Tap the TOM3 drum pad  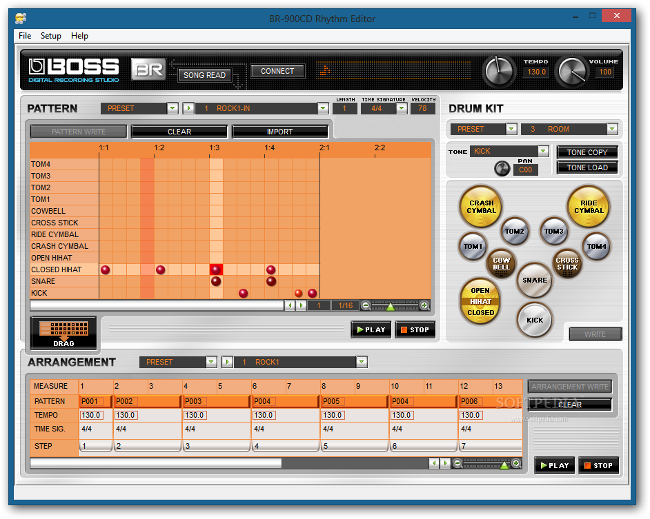[x=554, y=231]
